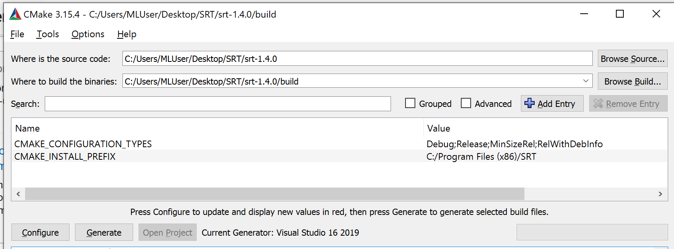Click the Value column header

546,128
